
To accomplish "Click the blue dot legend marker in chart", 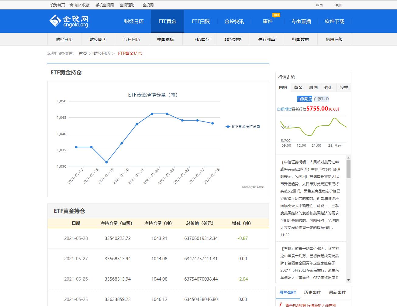I will (227, 127).
